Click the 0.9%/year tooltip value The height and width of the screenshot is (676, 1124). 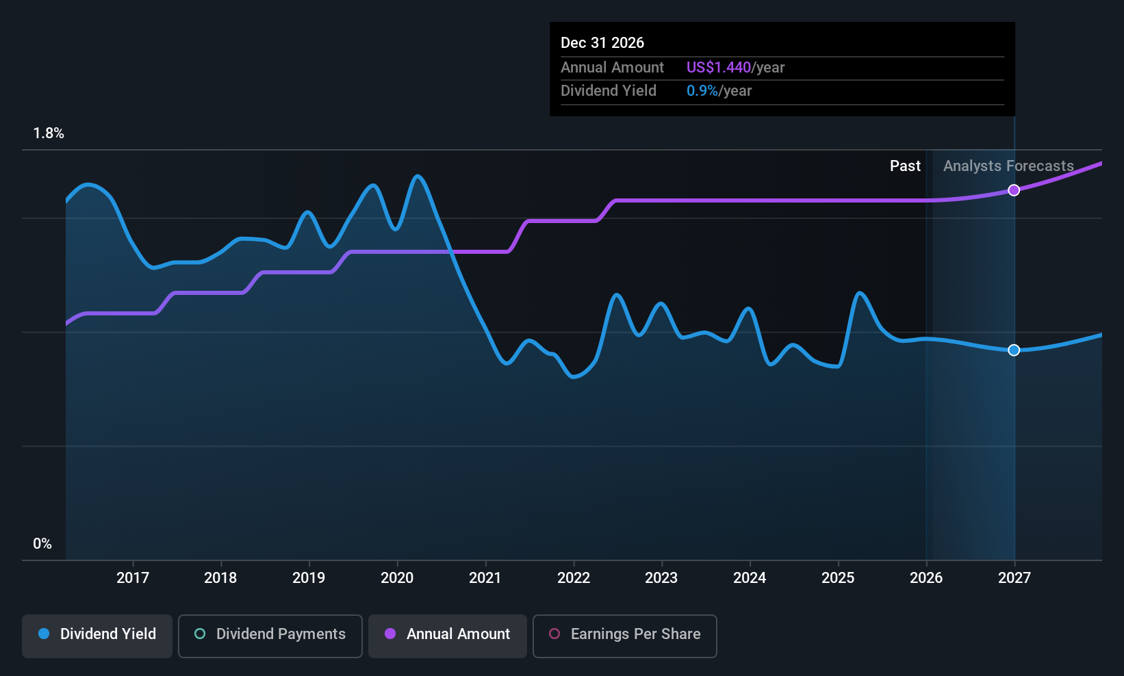pos(719,91)
